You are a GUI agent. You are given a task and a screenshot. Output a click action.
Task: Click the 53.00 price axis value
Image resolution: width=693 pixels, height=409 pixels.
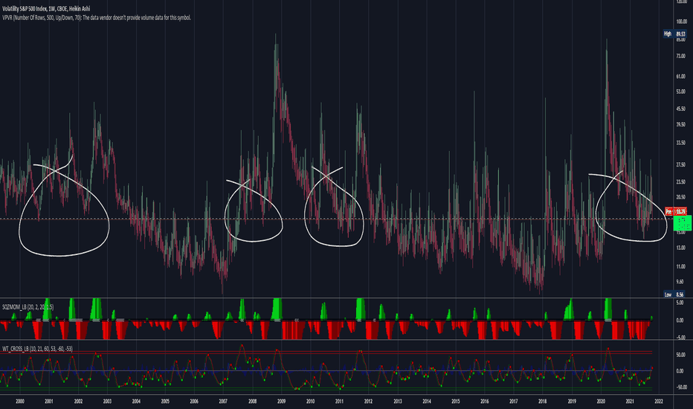(681, 91)
